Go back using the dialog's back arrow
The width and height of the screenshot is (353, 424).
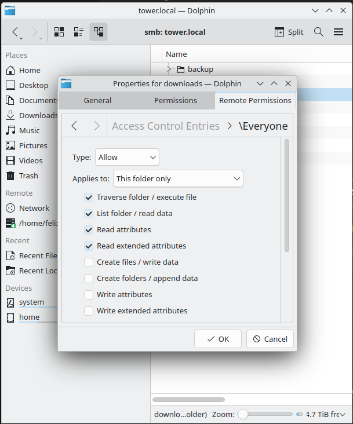tap(74, 126)
